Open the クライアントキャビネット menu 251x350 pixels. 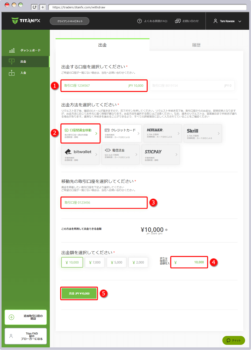69,21
